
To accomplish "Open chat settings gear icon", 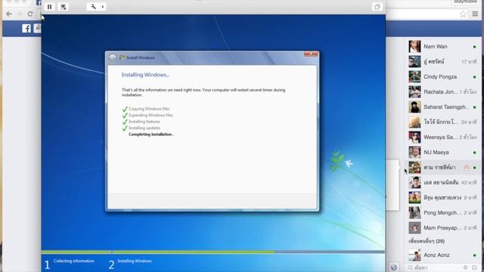I will 465,267.
